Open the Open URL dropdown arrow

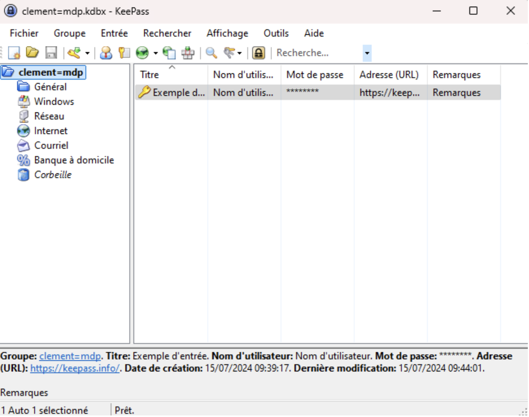pyautogui.click(x=155, y=53)
